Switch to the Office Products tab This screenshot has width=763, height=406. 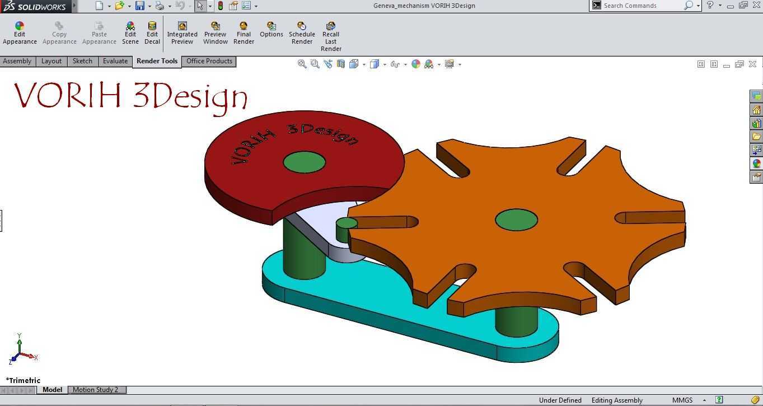pyautogui.click(x=209, y=61)
